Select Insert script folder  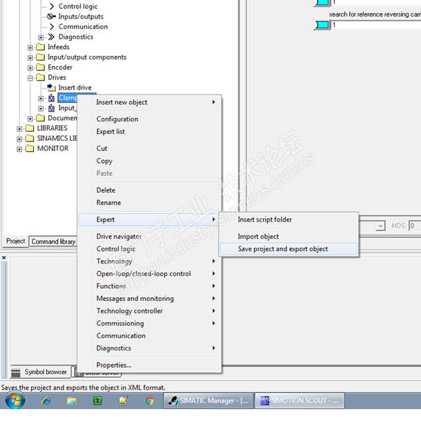289,219
